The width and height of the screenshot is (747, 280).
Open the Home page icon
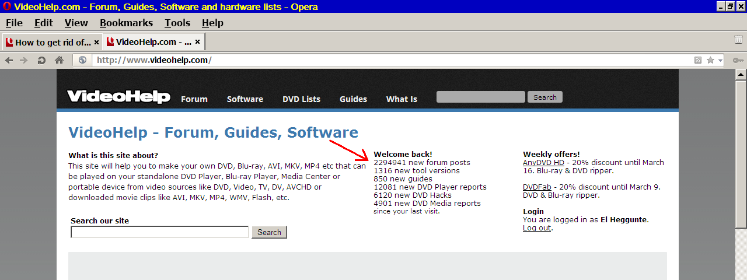59,60
